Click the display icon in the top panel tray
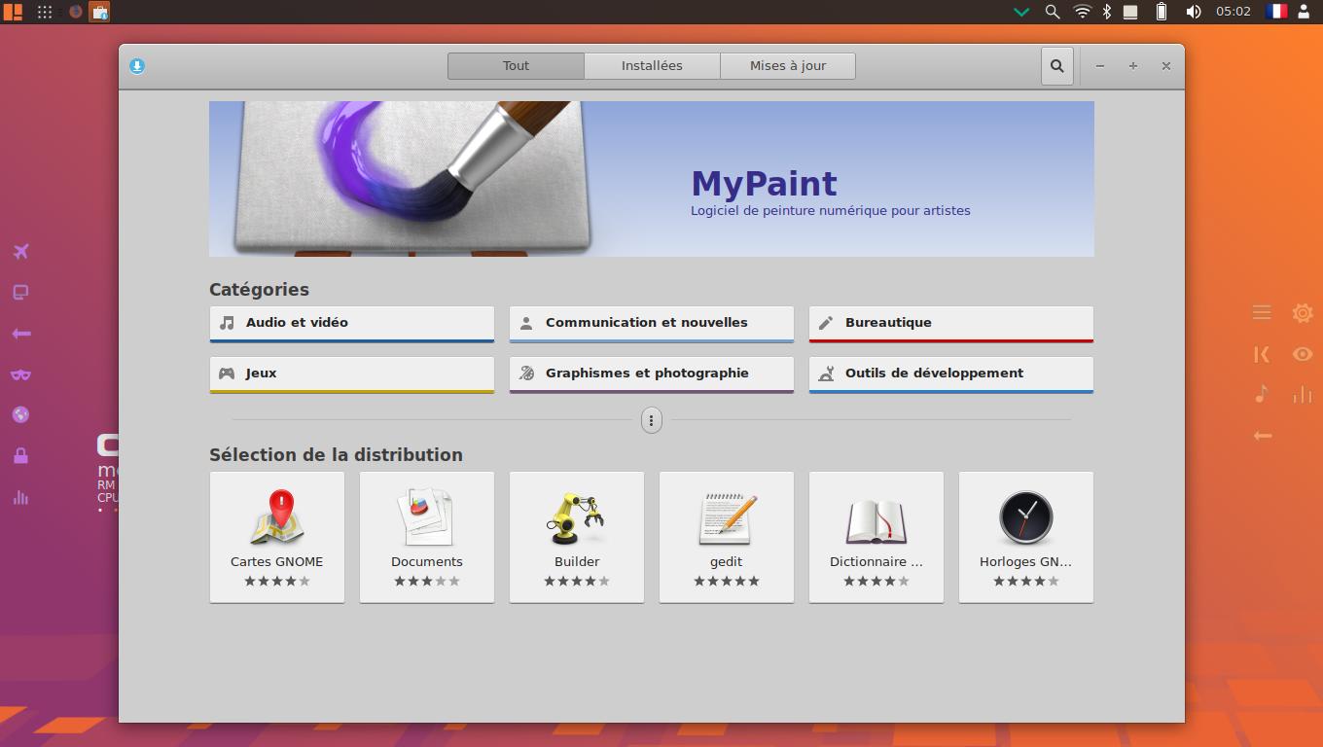The height and width of the screenshot is (747, 1323). tap(1130, 12)
